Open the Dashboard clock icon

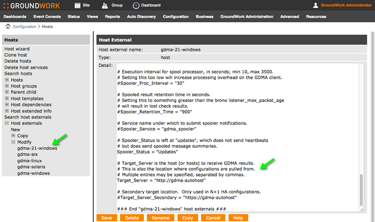click(x=136, y=6)
